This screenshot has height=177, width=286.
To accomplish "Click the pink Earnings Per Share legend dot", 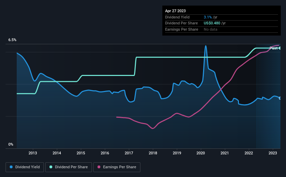I will coord(99,167).
